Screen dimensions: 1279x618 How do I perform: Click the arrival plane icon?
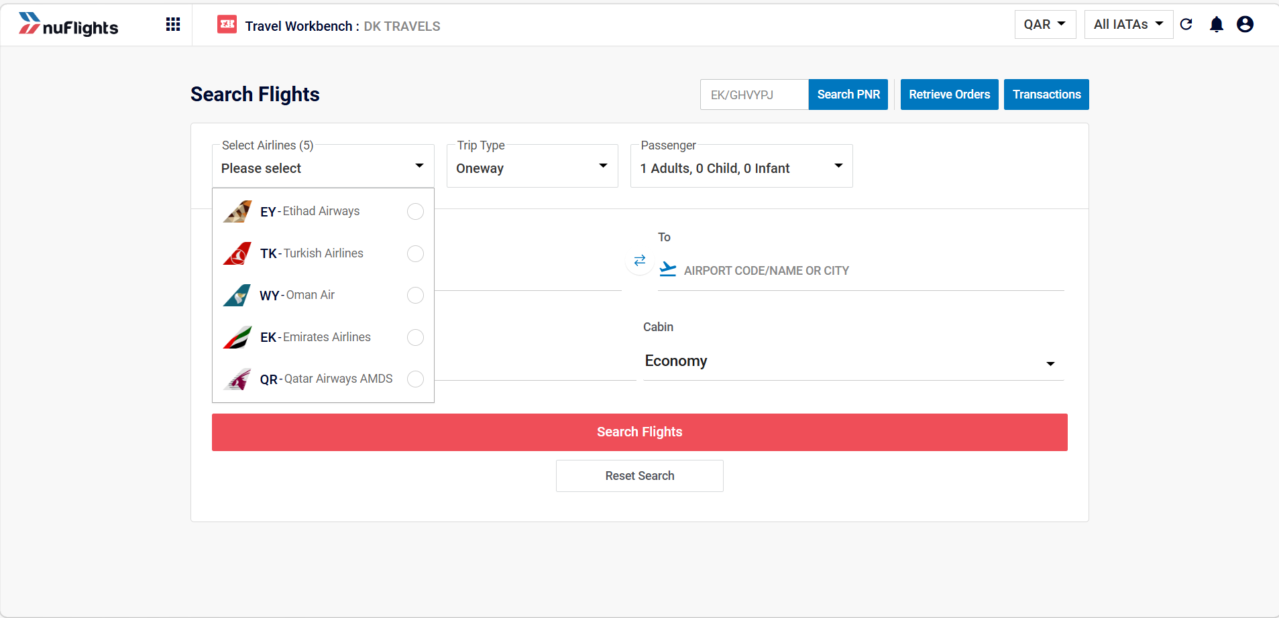668,269
